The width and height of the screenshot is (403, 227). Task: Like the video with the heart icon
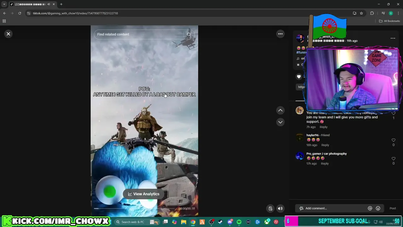[x=299, y=76]
